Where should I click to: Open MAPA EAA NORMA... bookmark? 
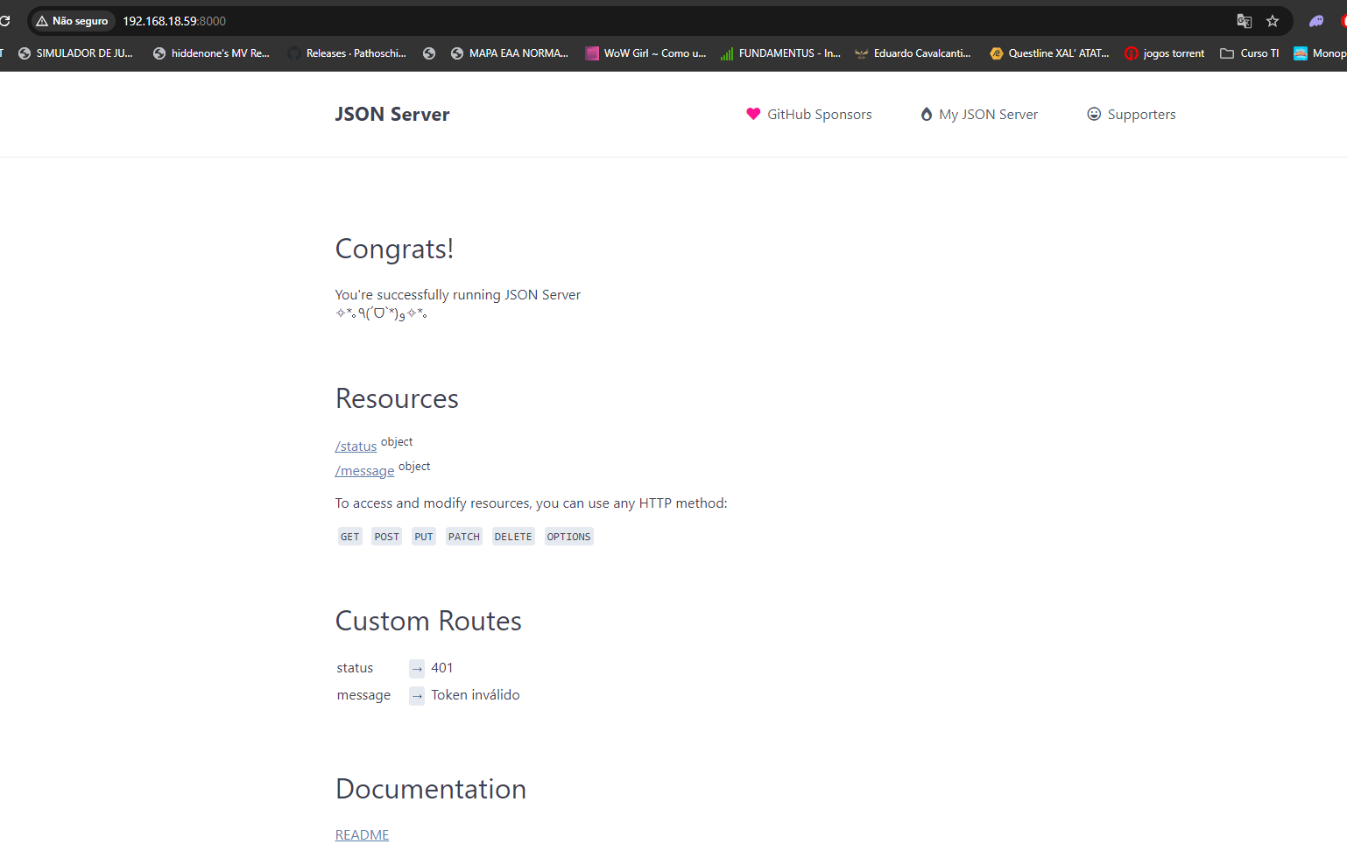(510, 53)
